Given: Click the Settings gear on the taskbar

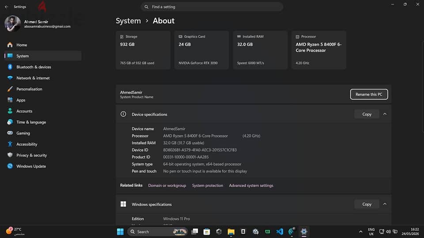Looking at the screenshot, I should coord(304,231).
